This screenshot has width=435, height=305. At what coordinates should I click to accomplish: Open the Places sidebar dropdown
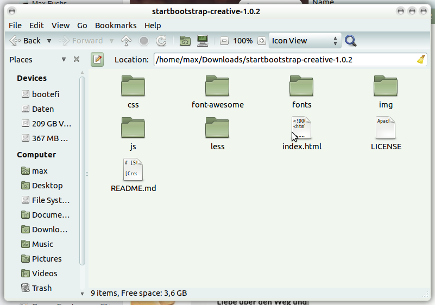point(64,59)
